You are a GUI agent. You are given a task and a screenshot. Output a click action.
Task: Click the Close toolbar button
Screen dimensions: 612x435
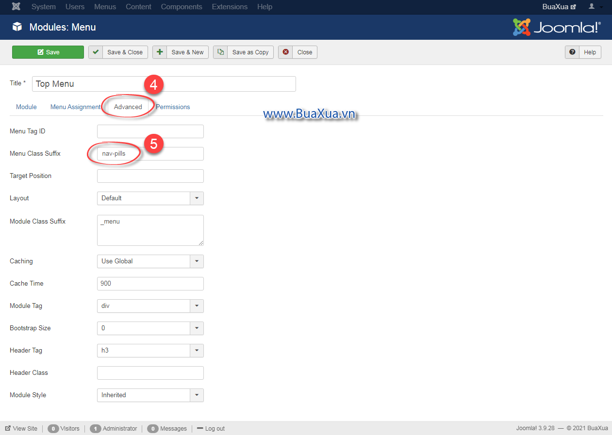298,52
